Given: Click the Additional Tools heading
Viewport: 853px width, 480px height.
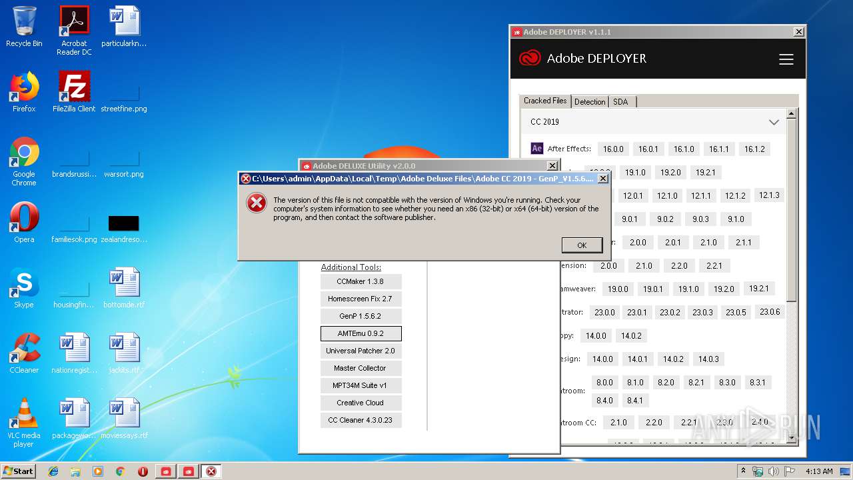Looking at the screenshot, I should click(x=351, y=267).
